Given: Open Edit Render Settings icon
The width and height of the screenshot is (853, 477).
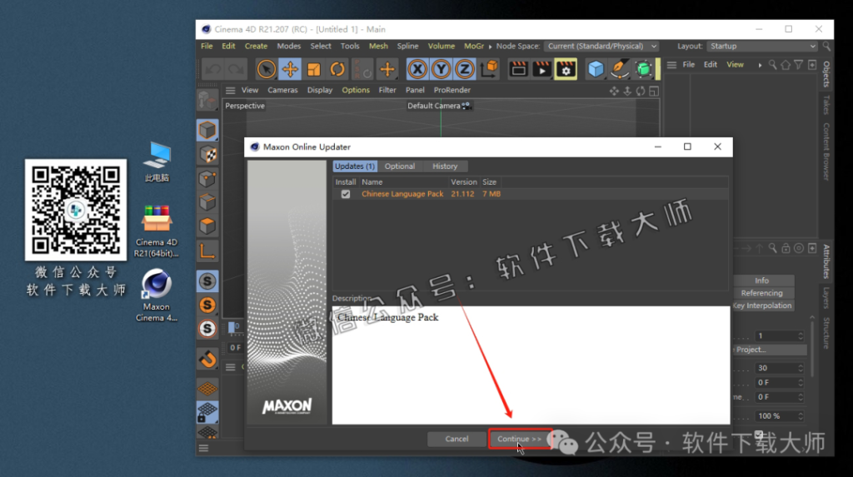Looking at the screenshot, I should [x=566, y=70].
